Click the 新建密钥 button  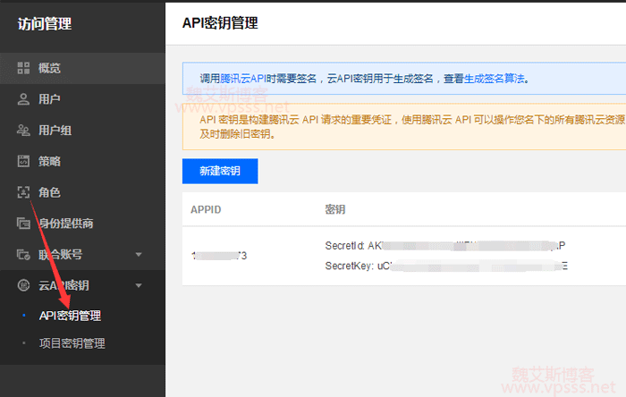[219, 171]
